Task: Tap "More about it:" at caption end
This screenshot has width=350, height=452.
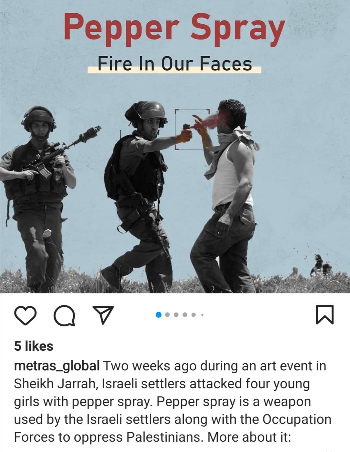Action: (249, 437)
